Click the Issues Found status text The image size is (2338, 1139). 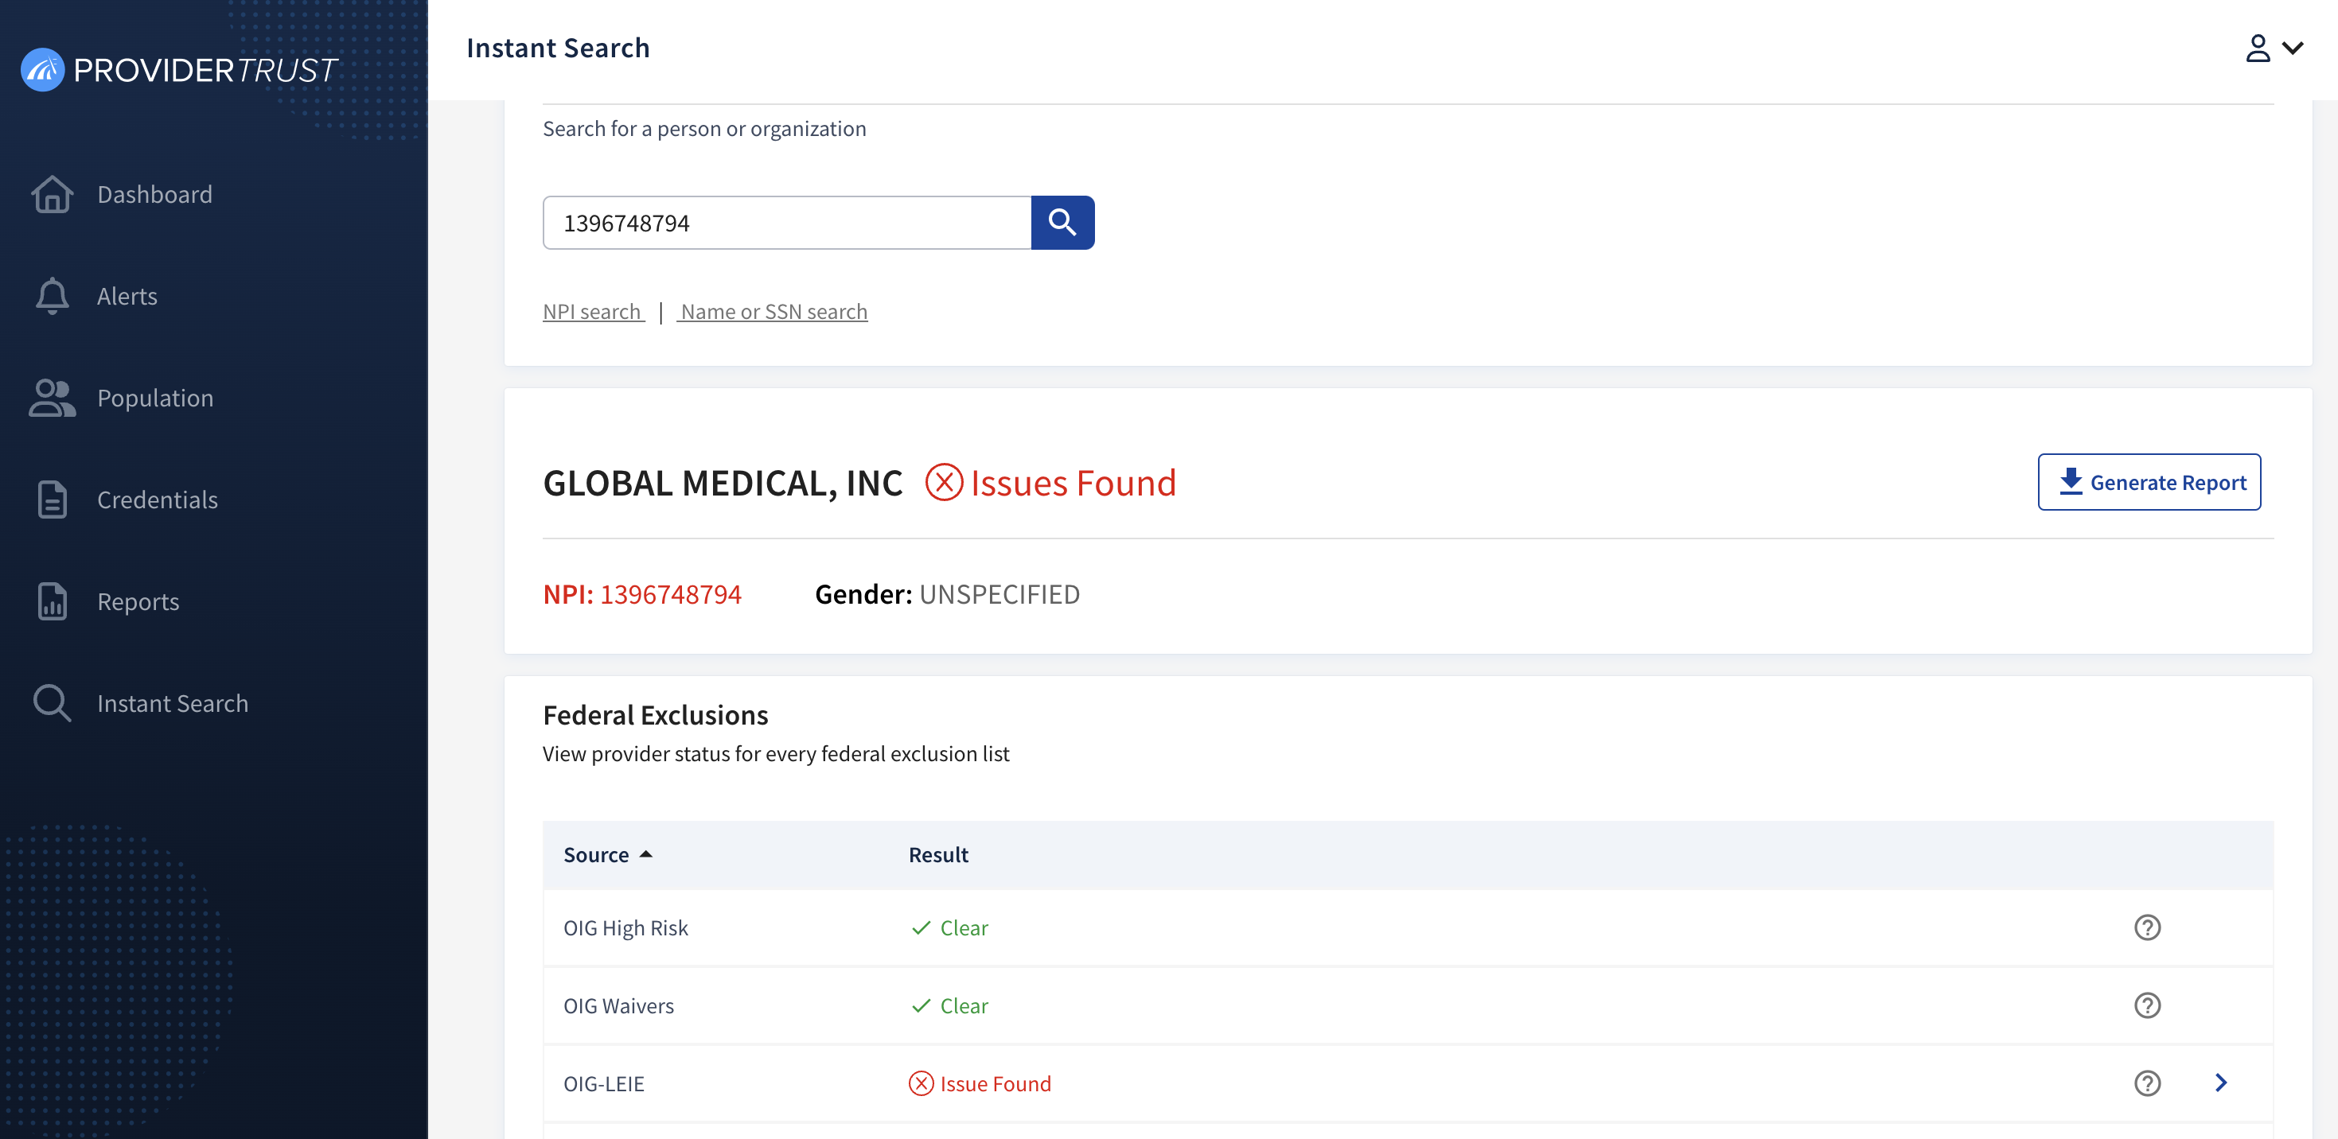(1073, 483)
